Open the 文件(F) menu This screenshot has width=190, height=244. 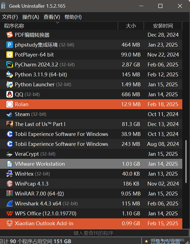10,17
